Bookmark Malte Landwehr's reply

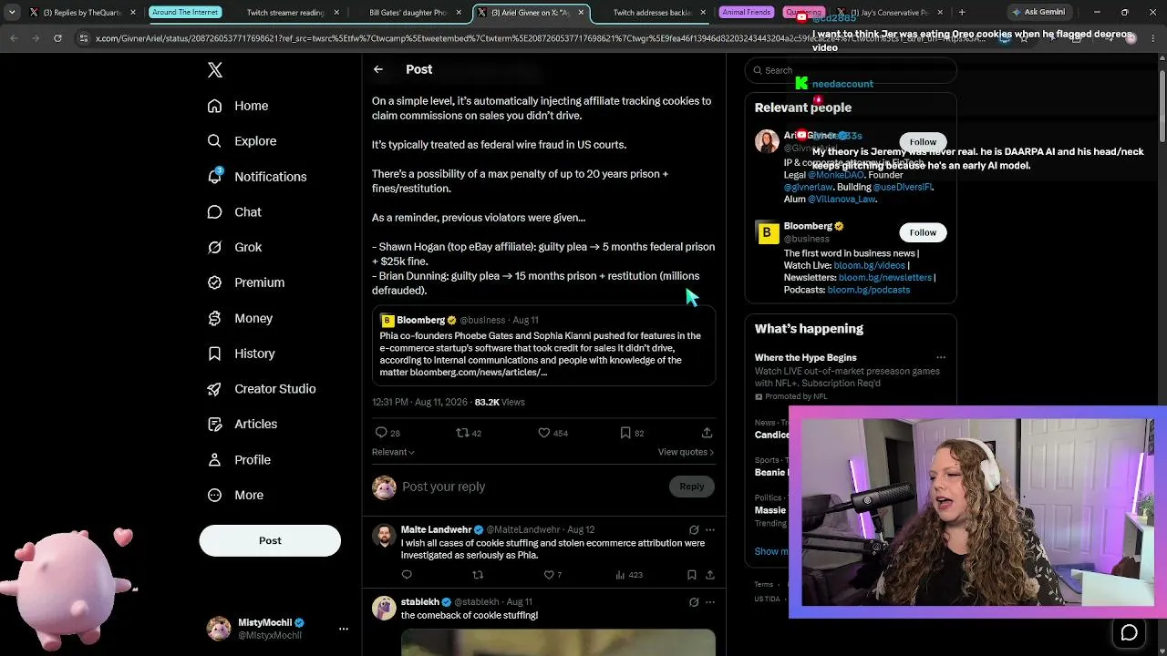tap(692, 575)
